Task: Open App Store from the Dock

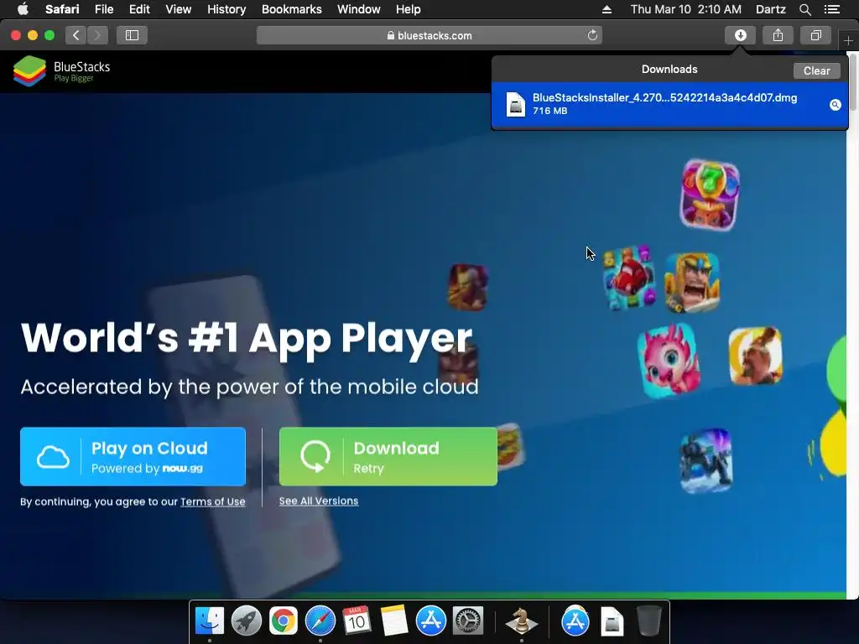Action: 431,621
